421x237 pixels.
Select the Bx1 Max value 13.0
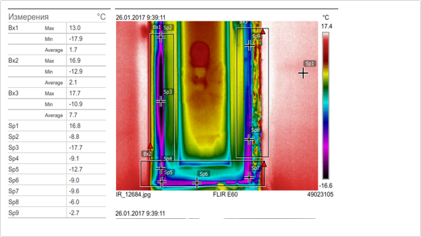point(75,28)
